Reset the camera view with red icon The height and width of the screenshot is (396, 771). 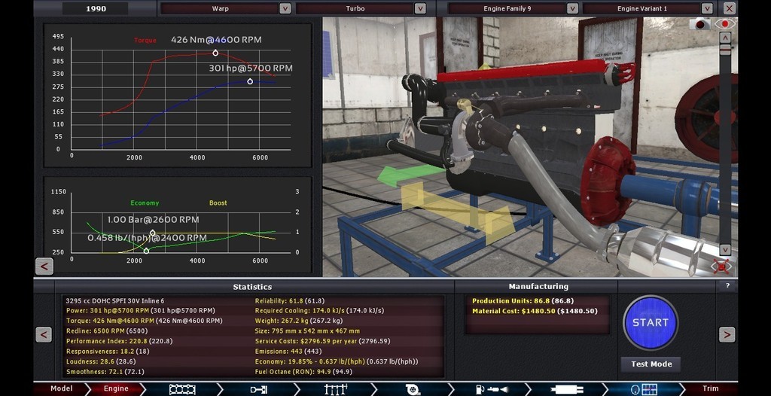pos(722,266)
